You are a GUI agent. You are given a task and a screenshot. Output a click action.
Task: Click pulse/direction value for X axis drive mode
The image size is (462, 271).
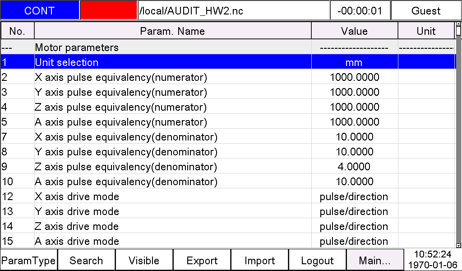click(355, 196)
